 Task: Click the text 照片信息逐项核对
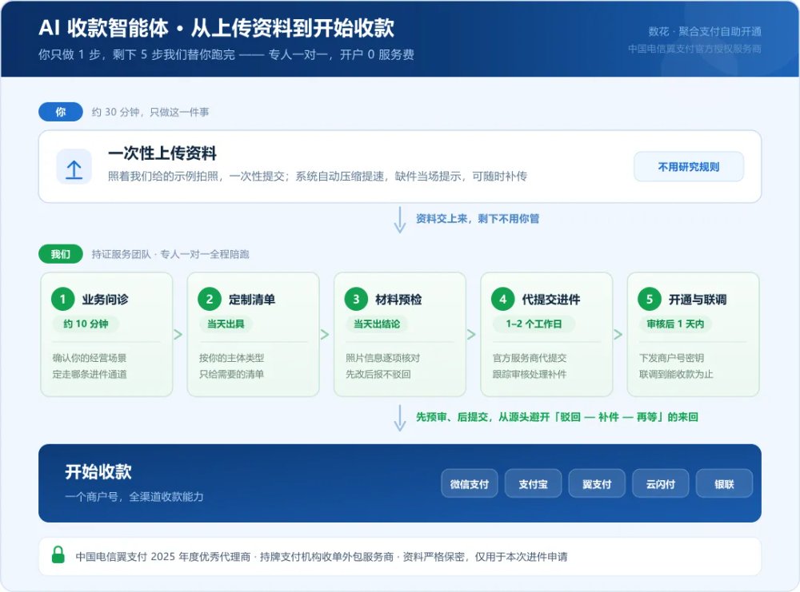[x=383, y=358]
